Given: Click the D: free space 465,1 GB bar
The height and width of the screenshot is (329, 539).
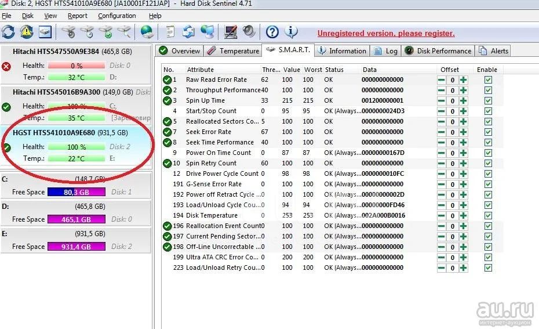Looking at the screenshot, I should 77,219.
